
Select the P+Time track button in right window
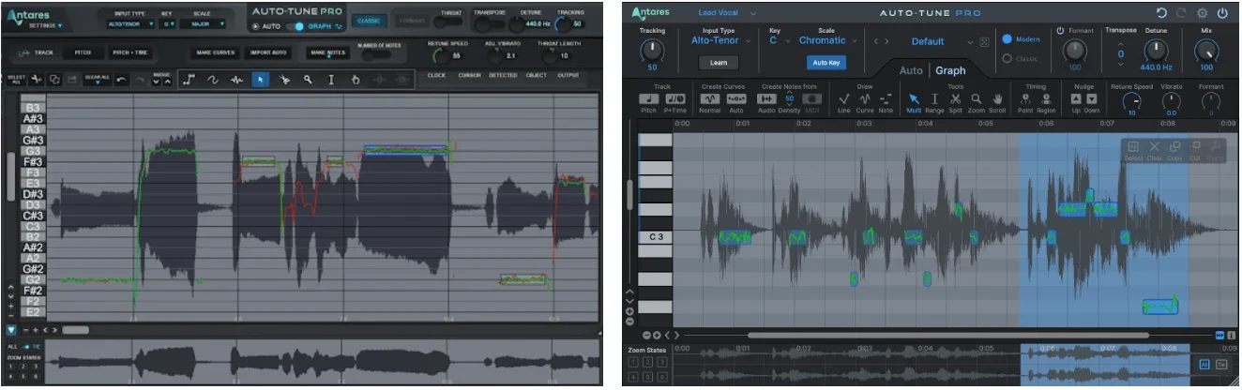pyautogui.click(x=674, y=98)
